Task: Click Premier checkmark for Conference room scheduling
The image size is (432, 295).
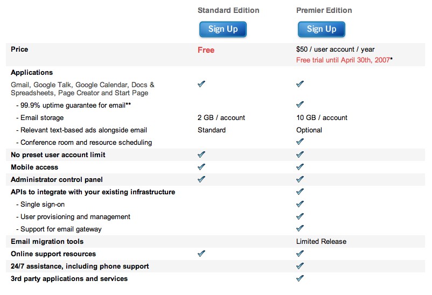Action: 300,142
